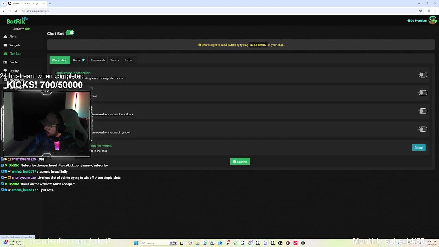Open the browser three-dot menu

pyautogui.click(x=435, y=11)
